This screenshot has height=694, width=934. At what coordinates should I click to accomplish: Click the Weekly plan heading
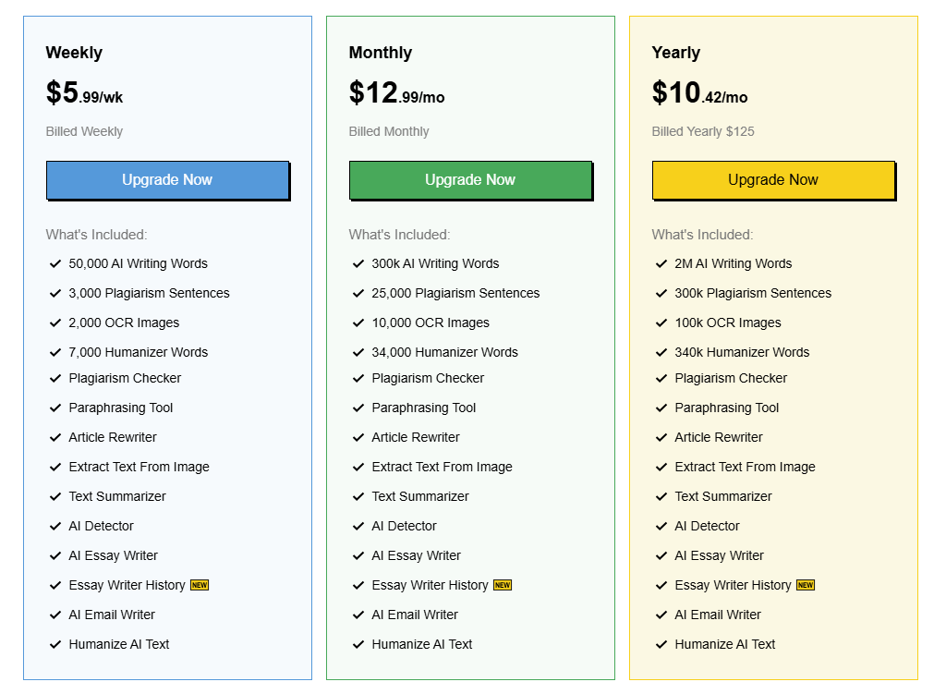[74, 53]
